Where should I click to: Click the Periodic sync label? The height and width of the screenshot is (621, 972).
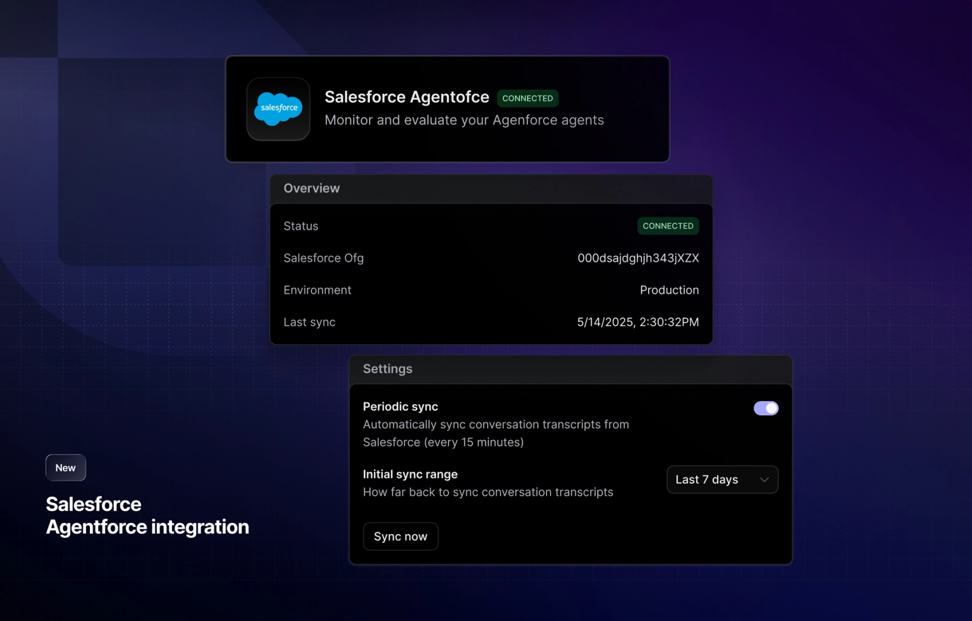pyautogui.click(x=401, y=406)
